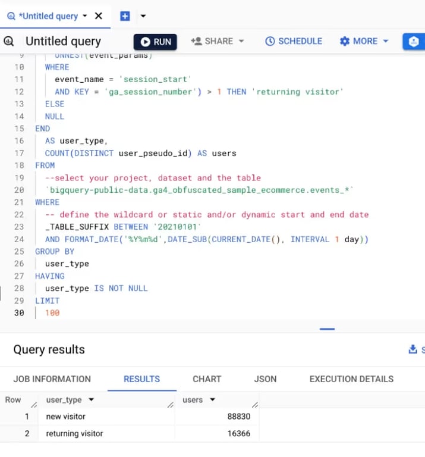This screenshot has height=457, width=425.
Task: Click the Row column resize handle
Action: point(34,405)
